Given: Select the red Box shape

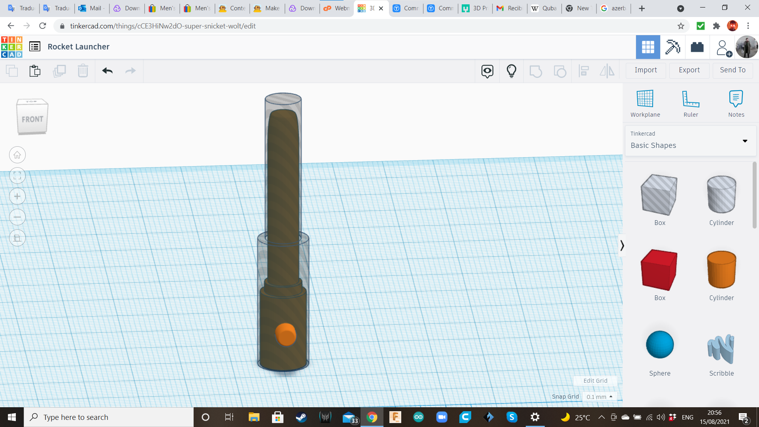Looking at the screenshot, I should point(659,270).
